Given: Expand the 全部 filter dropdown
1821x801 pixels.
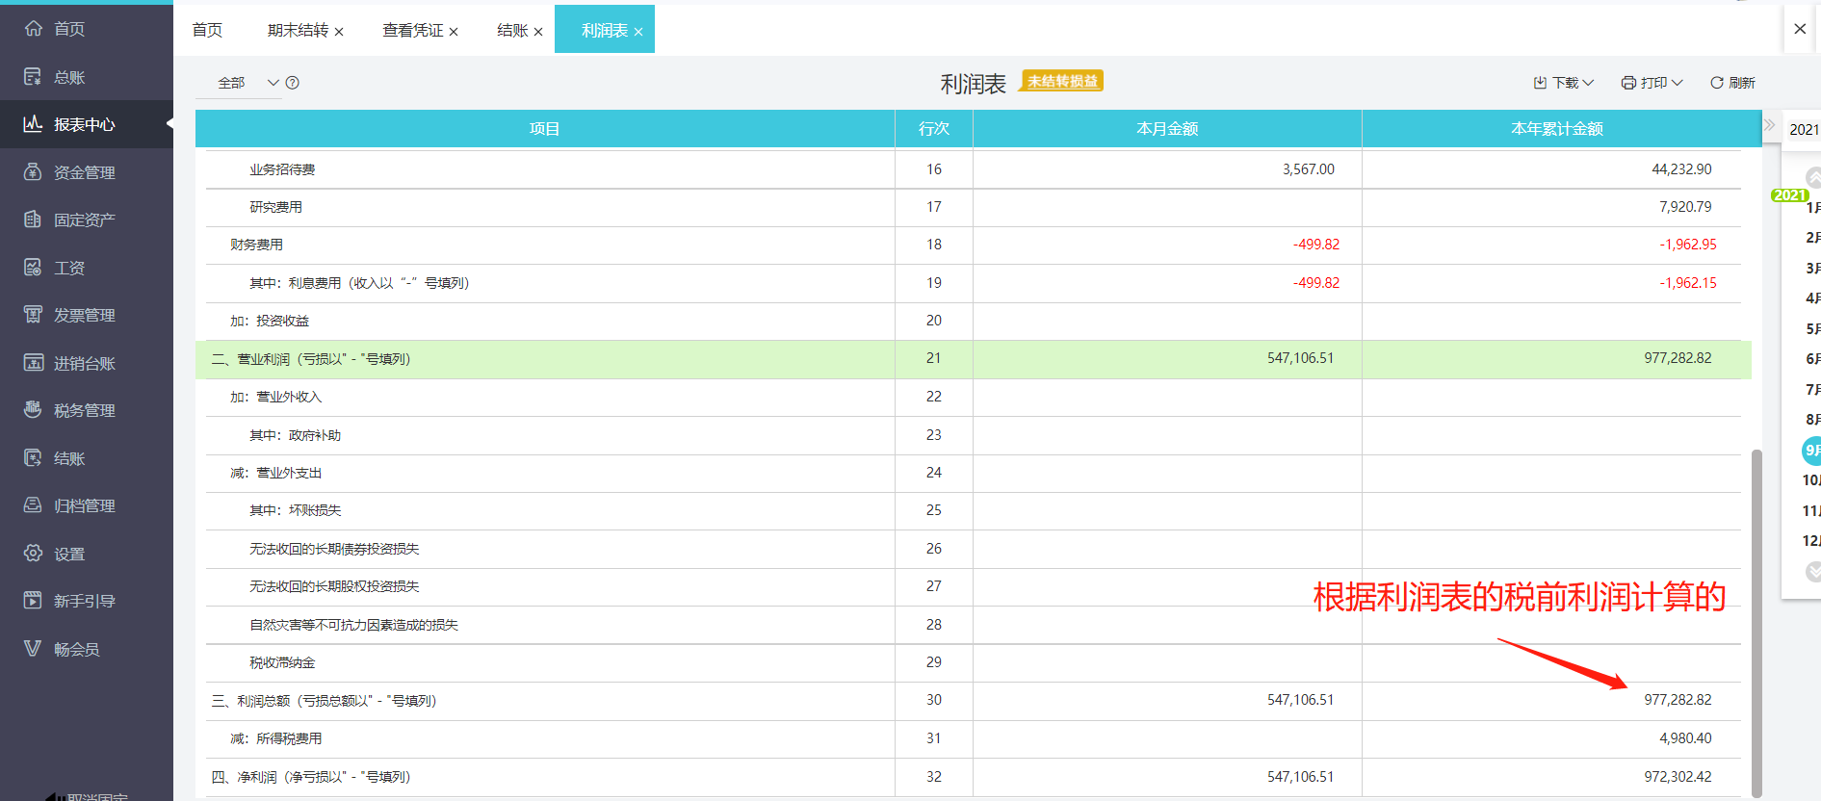Looking at the screenshot, I should point(273,83).
